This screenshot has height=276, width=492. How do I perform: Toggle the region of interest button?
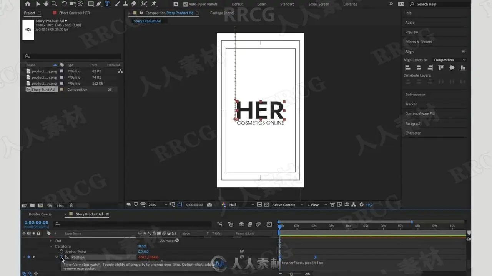(259, 205)
